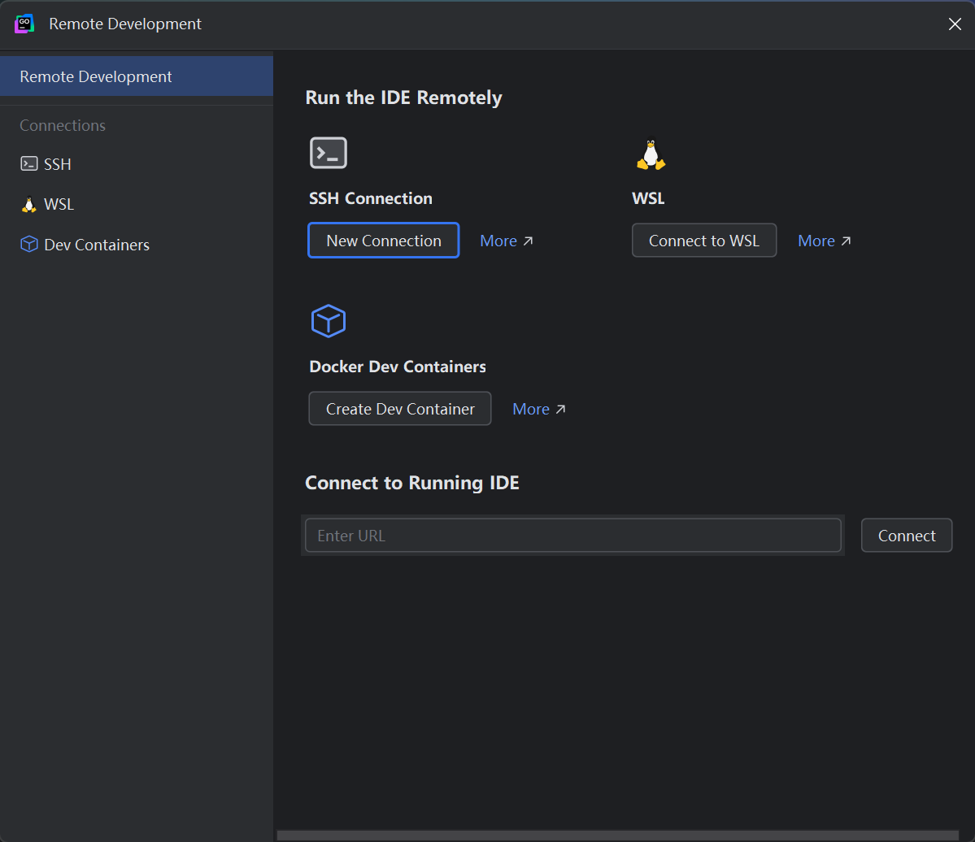Screen dimensions: 975x842
Task: Select Remote Development in the left sidebar
Action: pos(96,76)
